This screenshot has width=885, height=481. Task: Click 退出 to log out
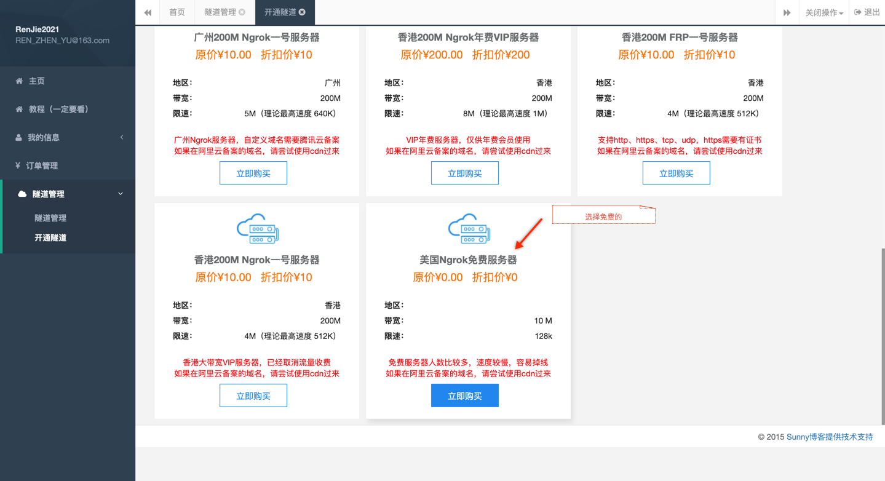click(x=867, y=12)
